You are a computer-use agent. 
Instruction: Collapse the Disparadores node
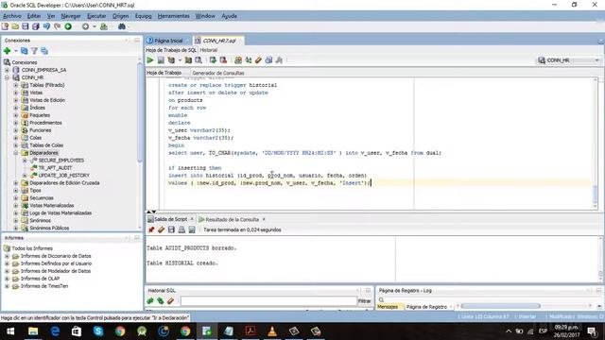[16, 153]
